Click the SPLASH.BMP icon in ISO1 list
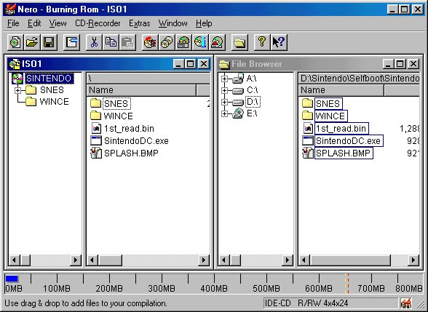This screenshot has height=312, width=428. coord(96,153)
